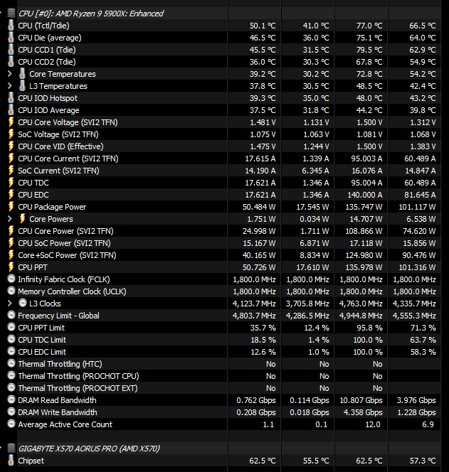Click the round icon beside Average Active Core Count
This screenshot has height=472, width=449.
click(11, 424)
